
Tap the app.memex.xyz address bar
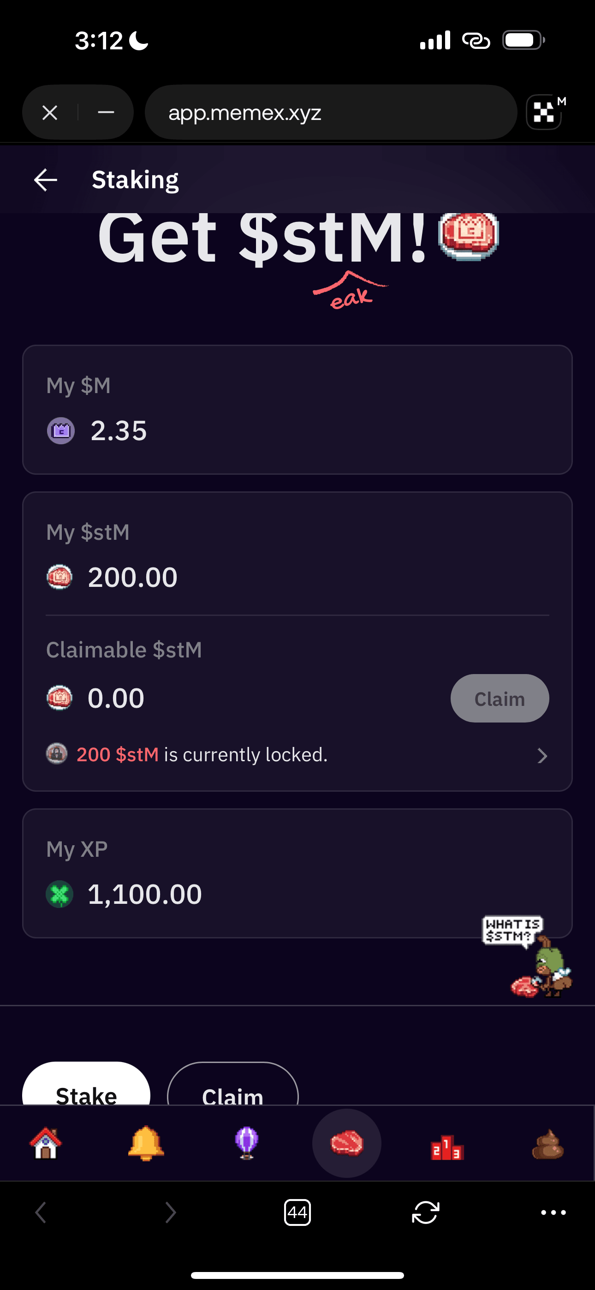(x=331, y=112)
